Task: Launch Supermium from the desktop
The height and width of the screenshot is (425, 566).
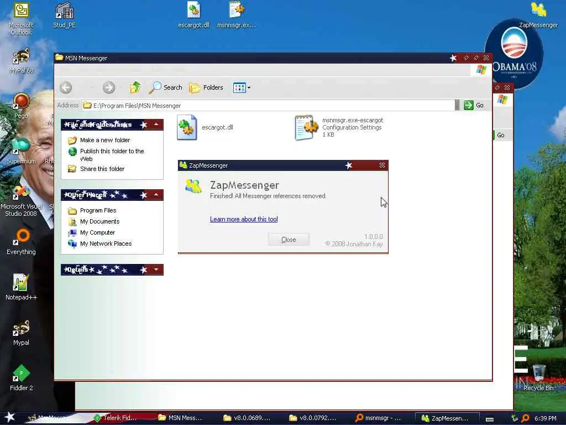Action: pyautogui.click(x=22, y=151)
